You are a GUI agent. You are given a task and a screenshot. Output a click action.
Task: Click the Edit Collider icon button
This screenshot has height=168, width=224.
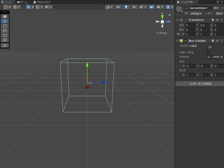pyautogui.click(x=210, y=47)
